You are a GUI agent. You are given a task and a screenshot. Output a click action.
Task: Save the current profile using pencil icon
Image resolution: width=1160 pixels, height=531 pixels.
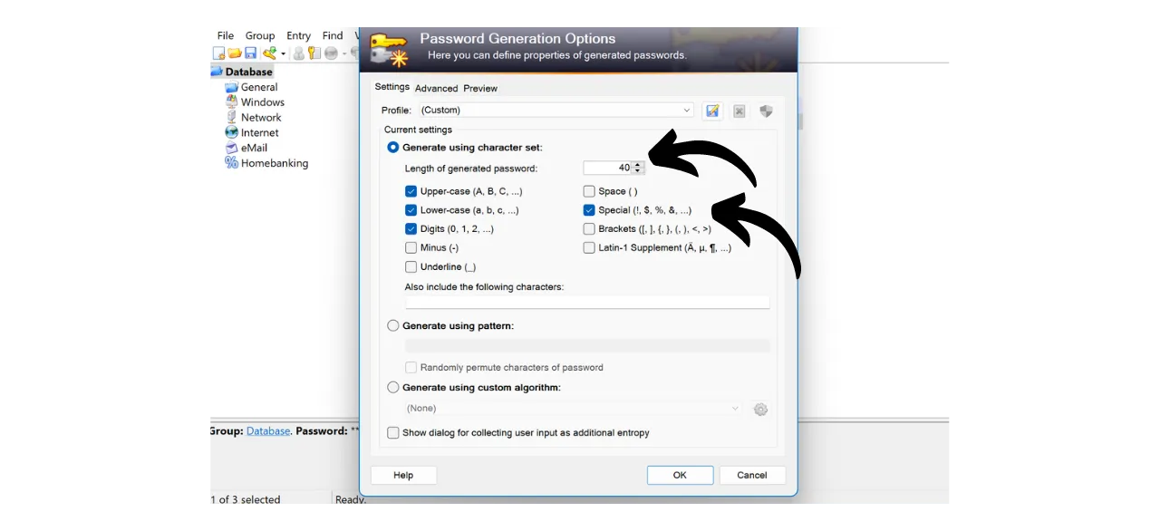click(x=712, y=111)
